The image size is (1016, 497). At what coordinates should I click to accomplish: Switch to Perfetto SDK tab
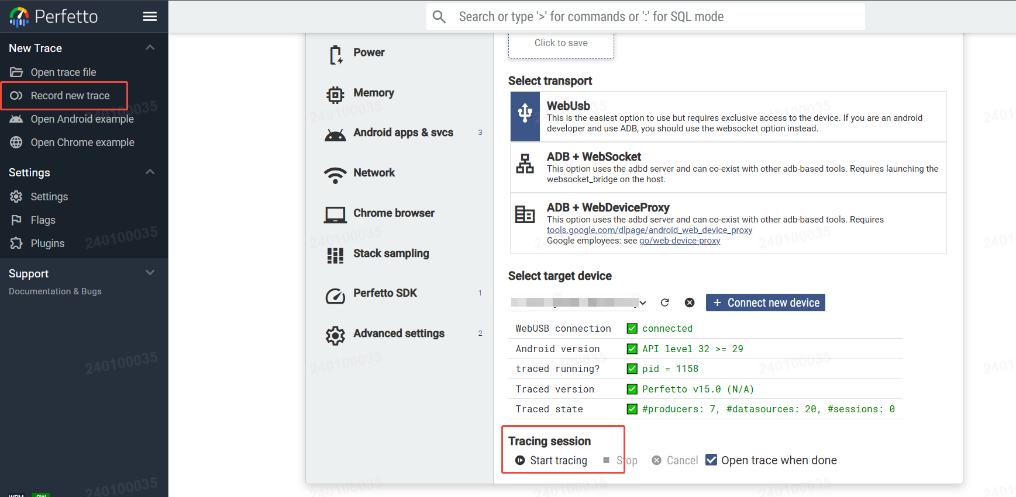[399, 296]
